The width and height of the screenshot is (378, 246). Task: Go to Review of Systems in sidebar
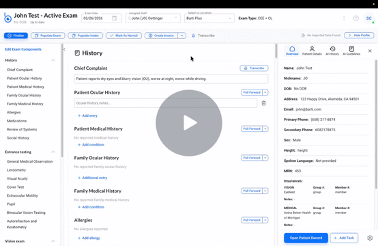click(x=22, y=129)
